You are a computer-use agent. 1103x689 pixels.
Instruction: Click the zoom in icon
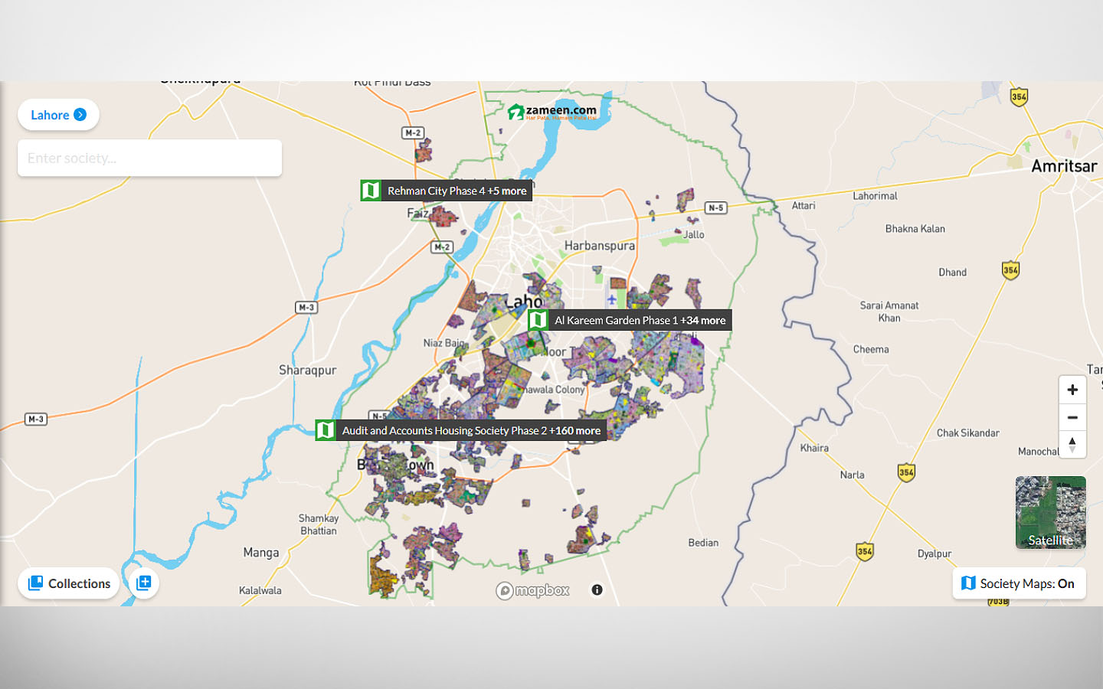[x=1072, y=389]
